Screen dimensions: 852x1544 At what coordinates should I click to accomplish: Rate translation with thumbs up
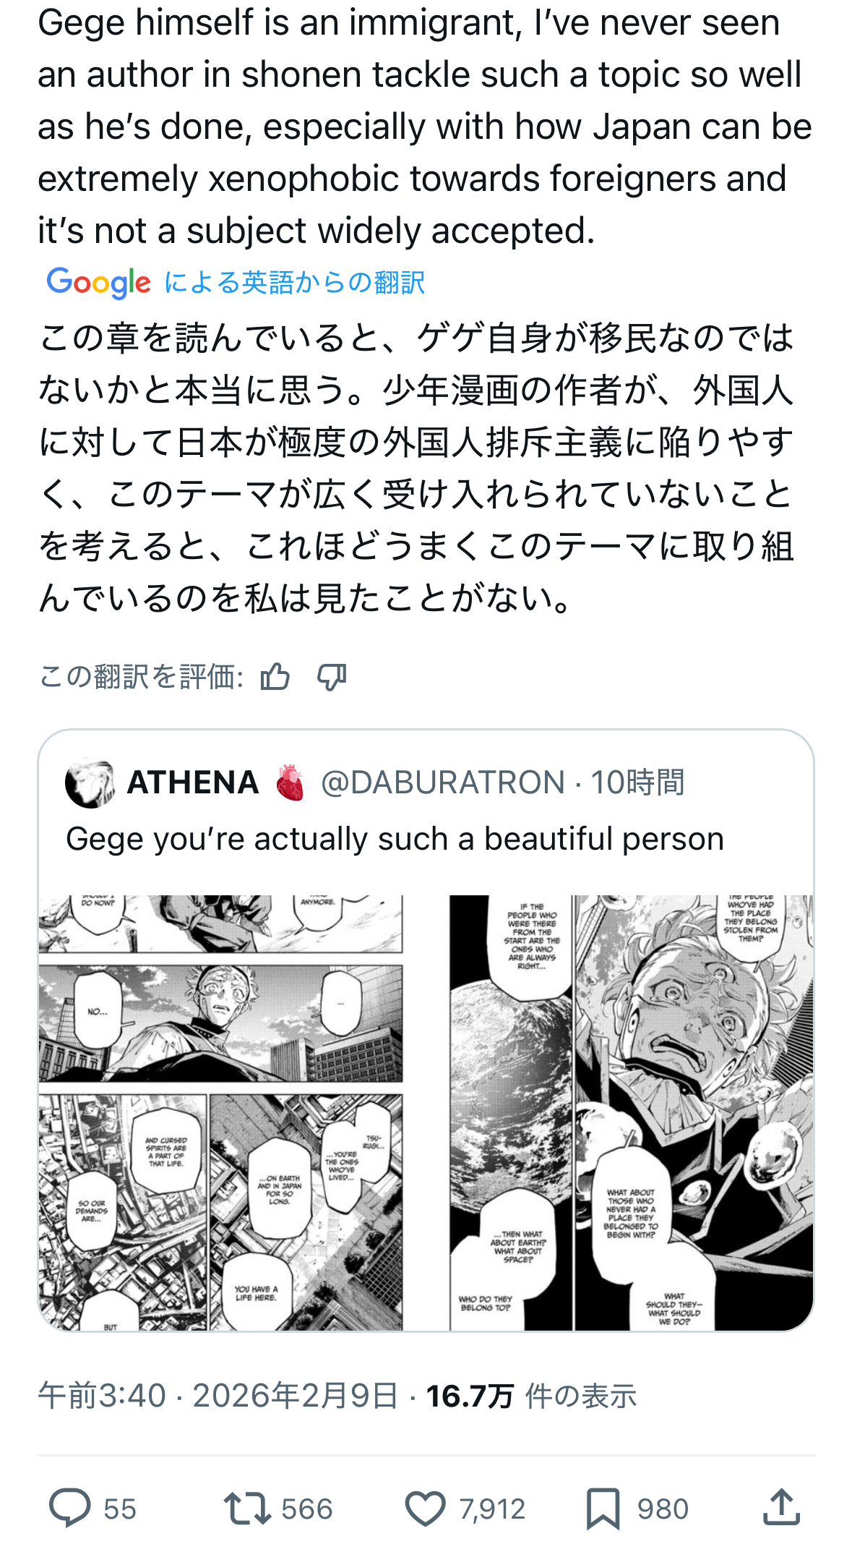tap(275, 678)
